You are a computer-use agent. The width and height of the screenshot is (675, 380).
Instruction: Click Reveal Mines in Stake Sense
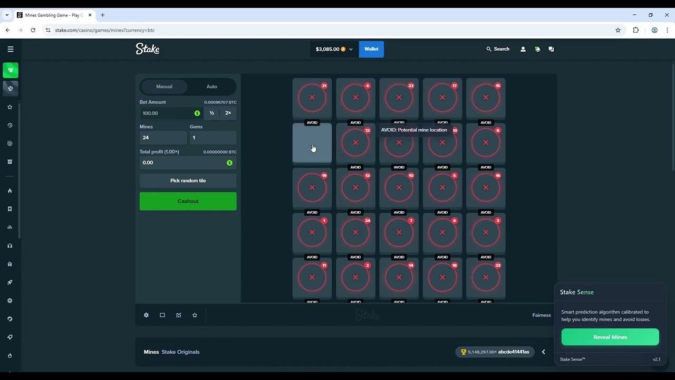coord(610,337)
